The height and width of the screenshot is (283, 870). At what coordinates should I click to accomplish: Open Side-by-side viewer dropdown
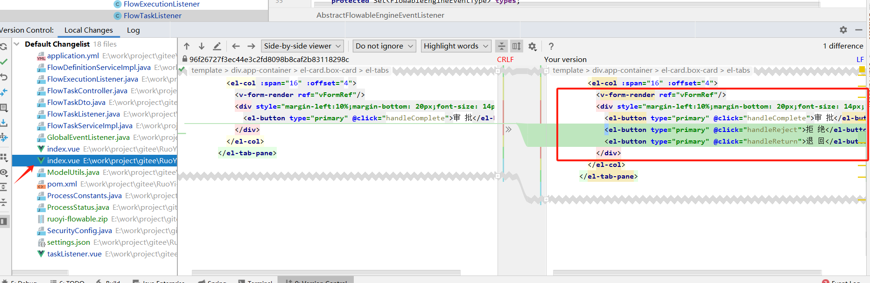point(302,46)
